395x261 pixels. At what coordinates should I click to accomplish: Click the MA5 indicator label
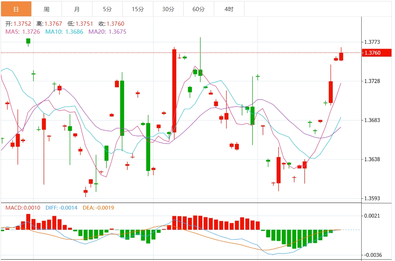[x=23, y=32]
